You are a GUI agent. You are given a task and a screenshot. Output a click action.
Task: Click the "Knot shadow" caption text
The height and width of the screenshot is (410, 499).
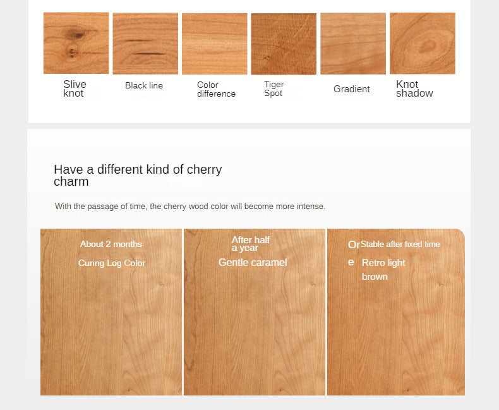point(414,88)
